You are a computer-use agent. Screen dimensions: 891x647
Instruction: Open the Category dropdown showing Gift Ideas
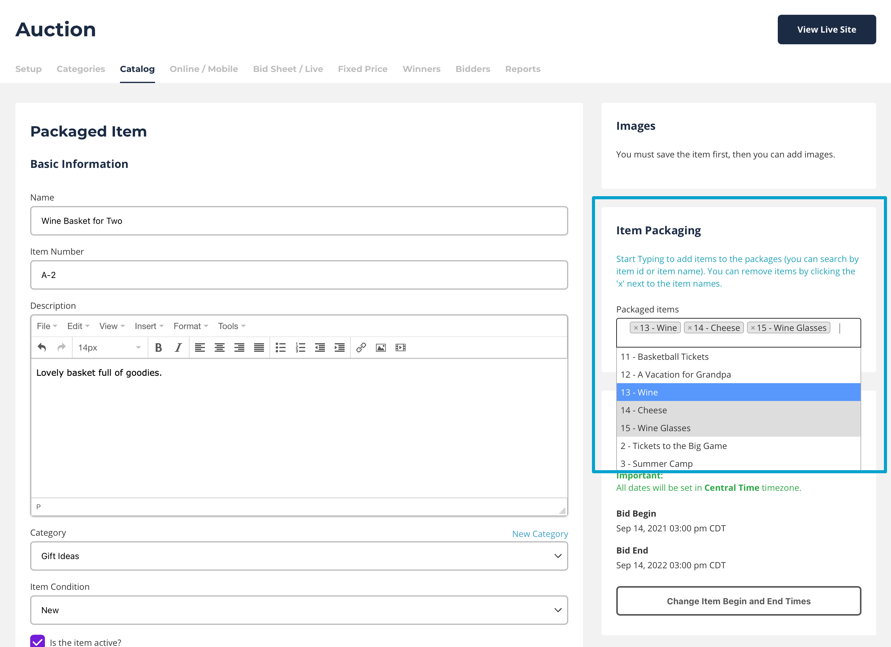point(299,556)
